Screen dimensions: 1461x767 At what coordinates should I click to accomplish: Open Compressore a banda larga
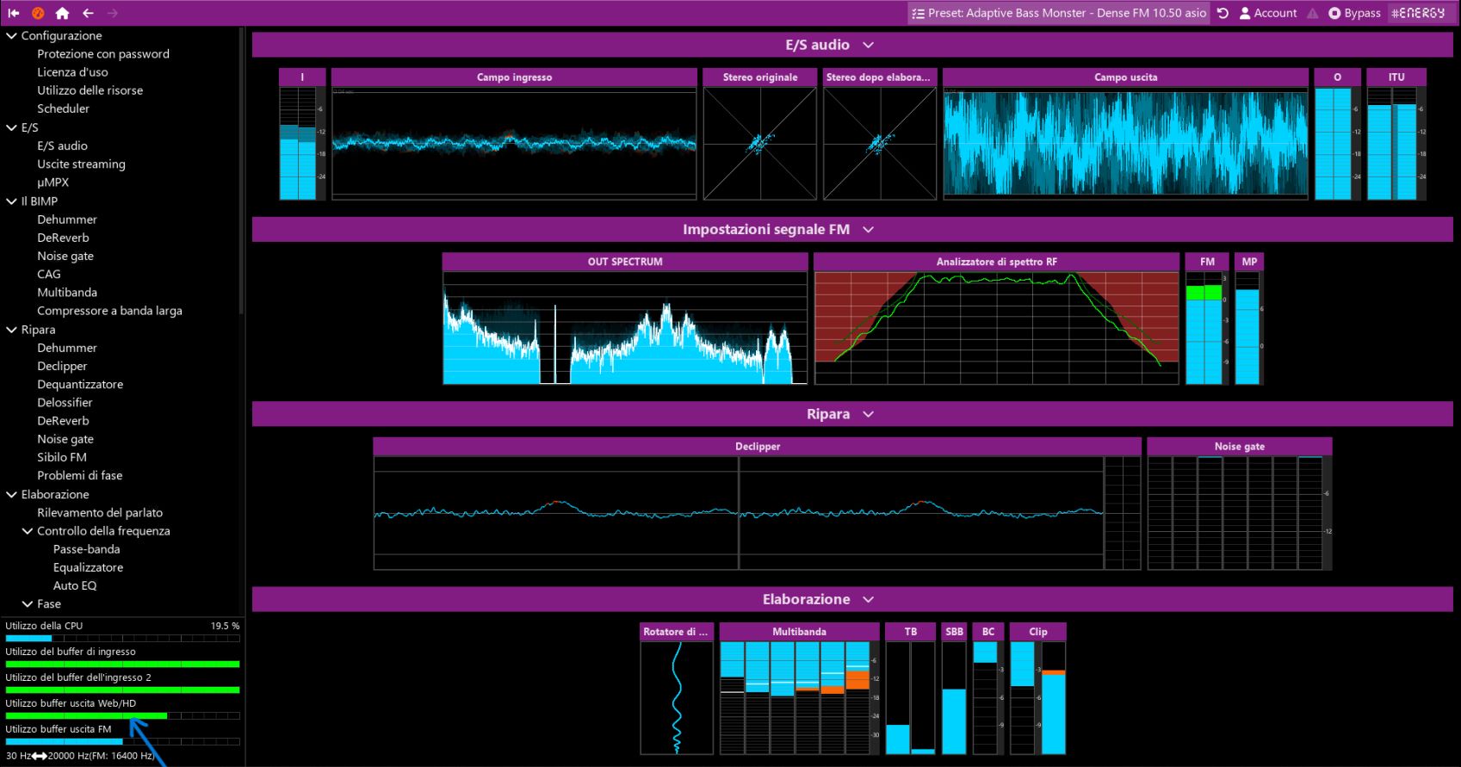pos(109,311)
